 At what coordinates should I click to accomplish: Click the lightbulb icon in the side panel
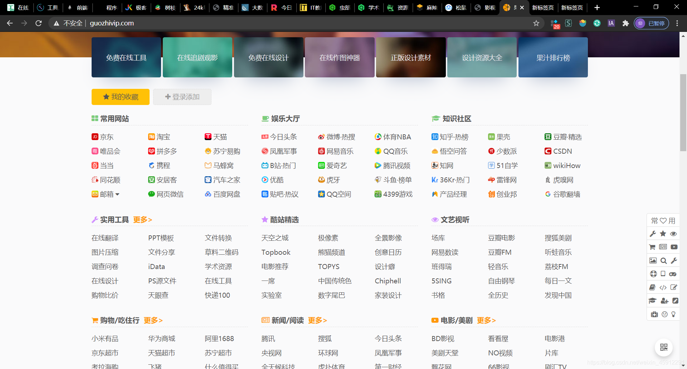pyautogui.click(x=673, y=314)
